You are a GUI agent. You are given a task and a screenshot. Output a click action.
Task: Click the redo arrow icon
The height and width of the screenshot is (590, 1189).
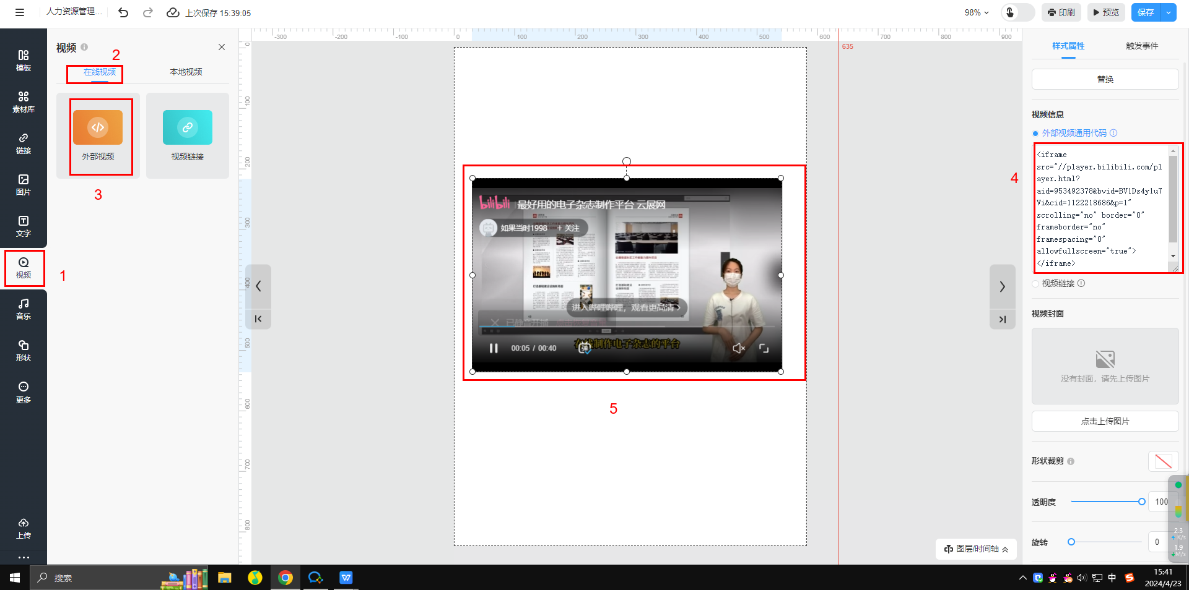click(147, 12)
